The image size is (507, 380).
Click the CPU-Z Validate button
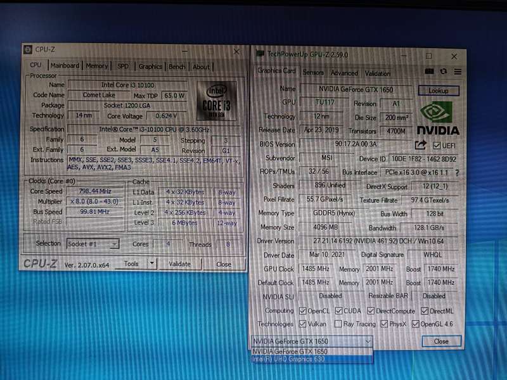(180, 264)
